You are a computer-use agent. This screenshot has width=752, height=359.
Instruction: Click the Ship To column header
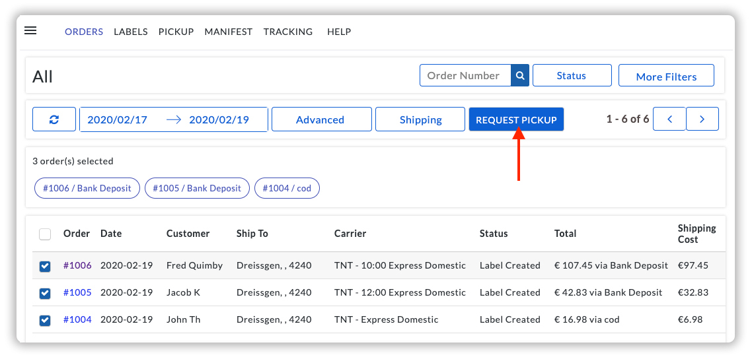[252, 234]
